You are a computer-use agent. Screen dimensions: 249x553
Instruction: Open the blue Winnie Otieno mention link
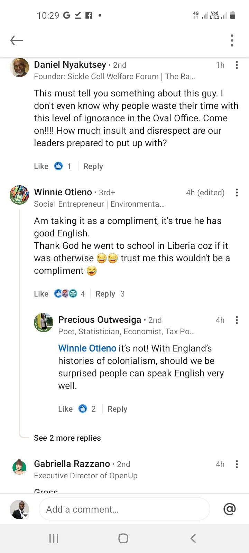coord(87,348)
